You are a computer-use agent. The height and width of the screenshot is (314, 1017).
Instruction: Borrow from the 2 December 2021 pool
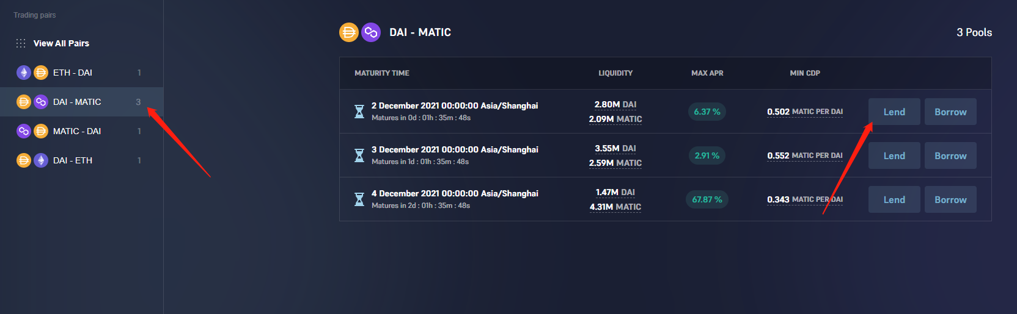pos(950,112)
